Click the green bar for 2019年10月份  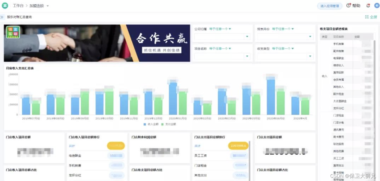pos(109,103)
